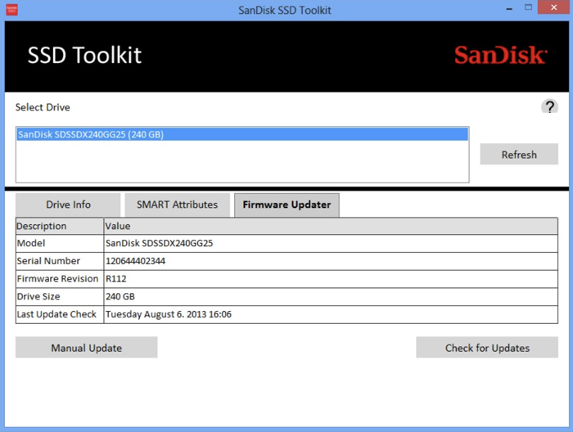Open the SMART Attributes tab
This screenshot has width=573, height=432.
pyautogui.click(x=177, y=205)
